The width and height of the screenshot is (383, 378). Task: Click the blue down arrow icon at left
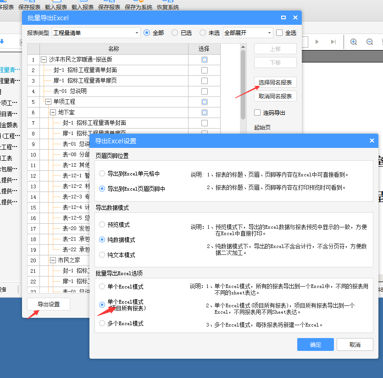tap(2, 41)
